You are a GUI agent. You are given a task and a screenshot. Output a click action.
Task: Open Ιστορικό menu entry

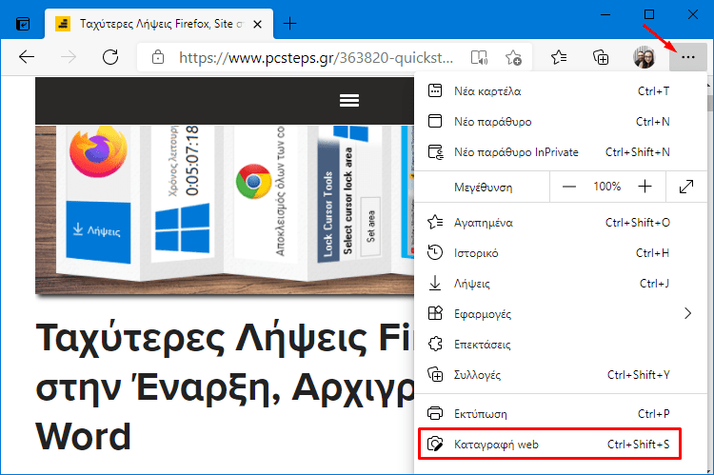point(560,253)
